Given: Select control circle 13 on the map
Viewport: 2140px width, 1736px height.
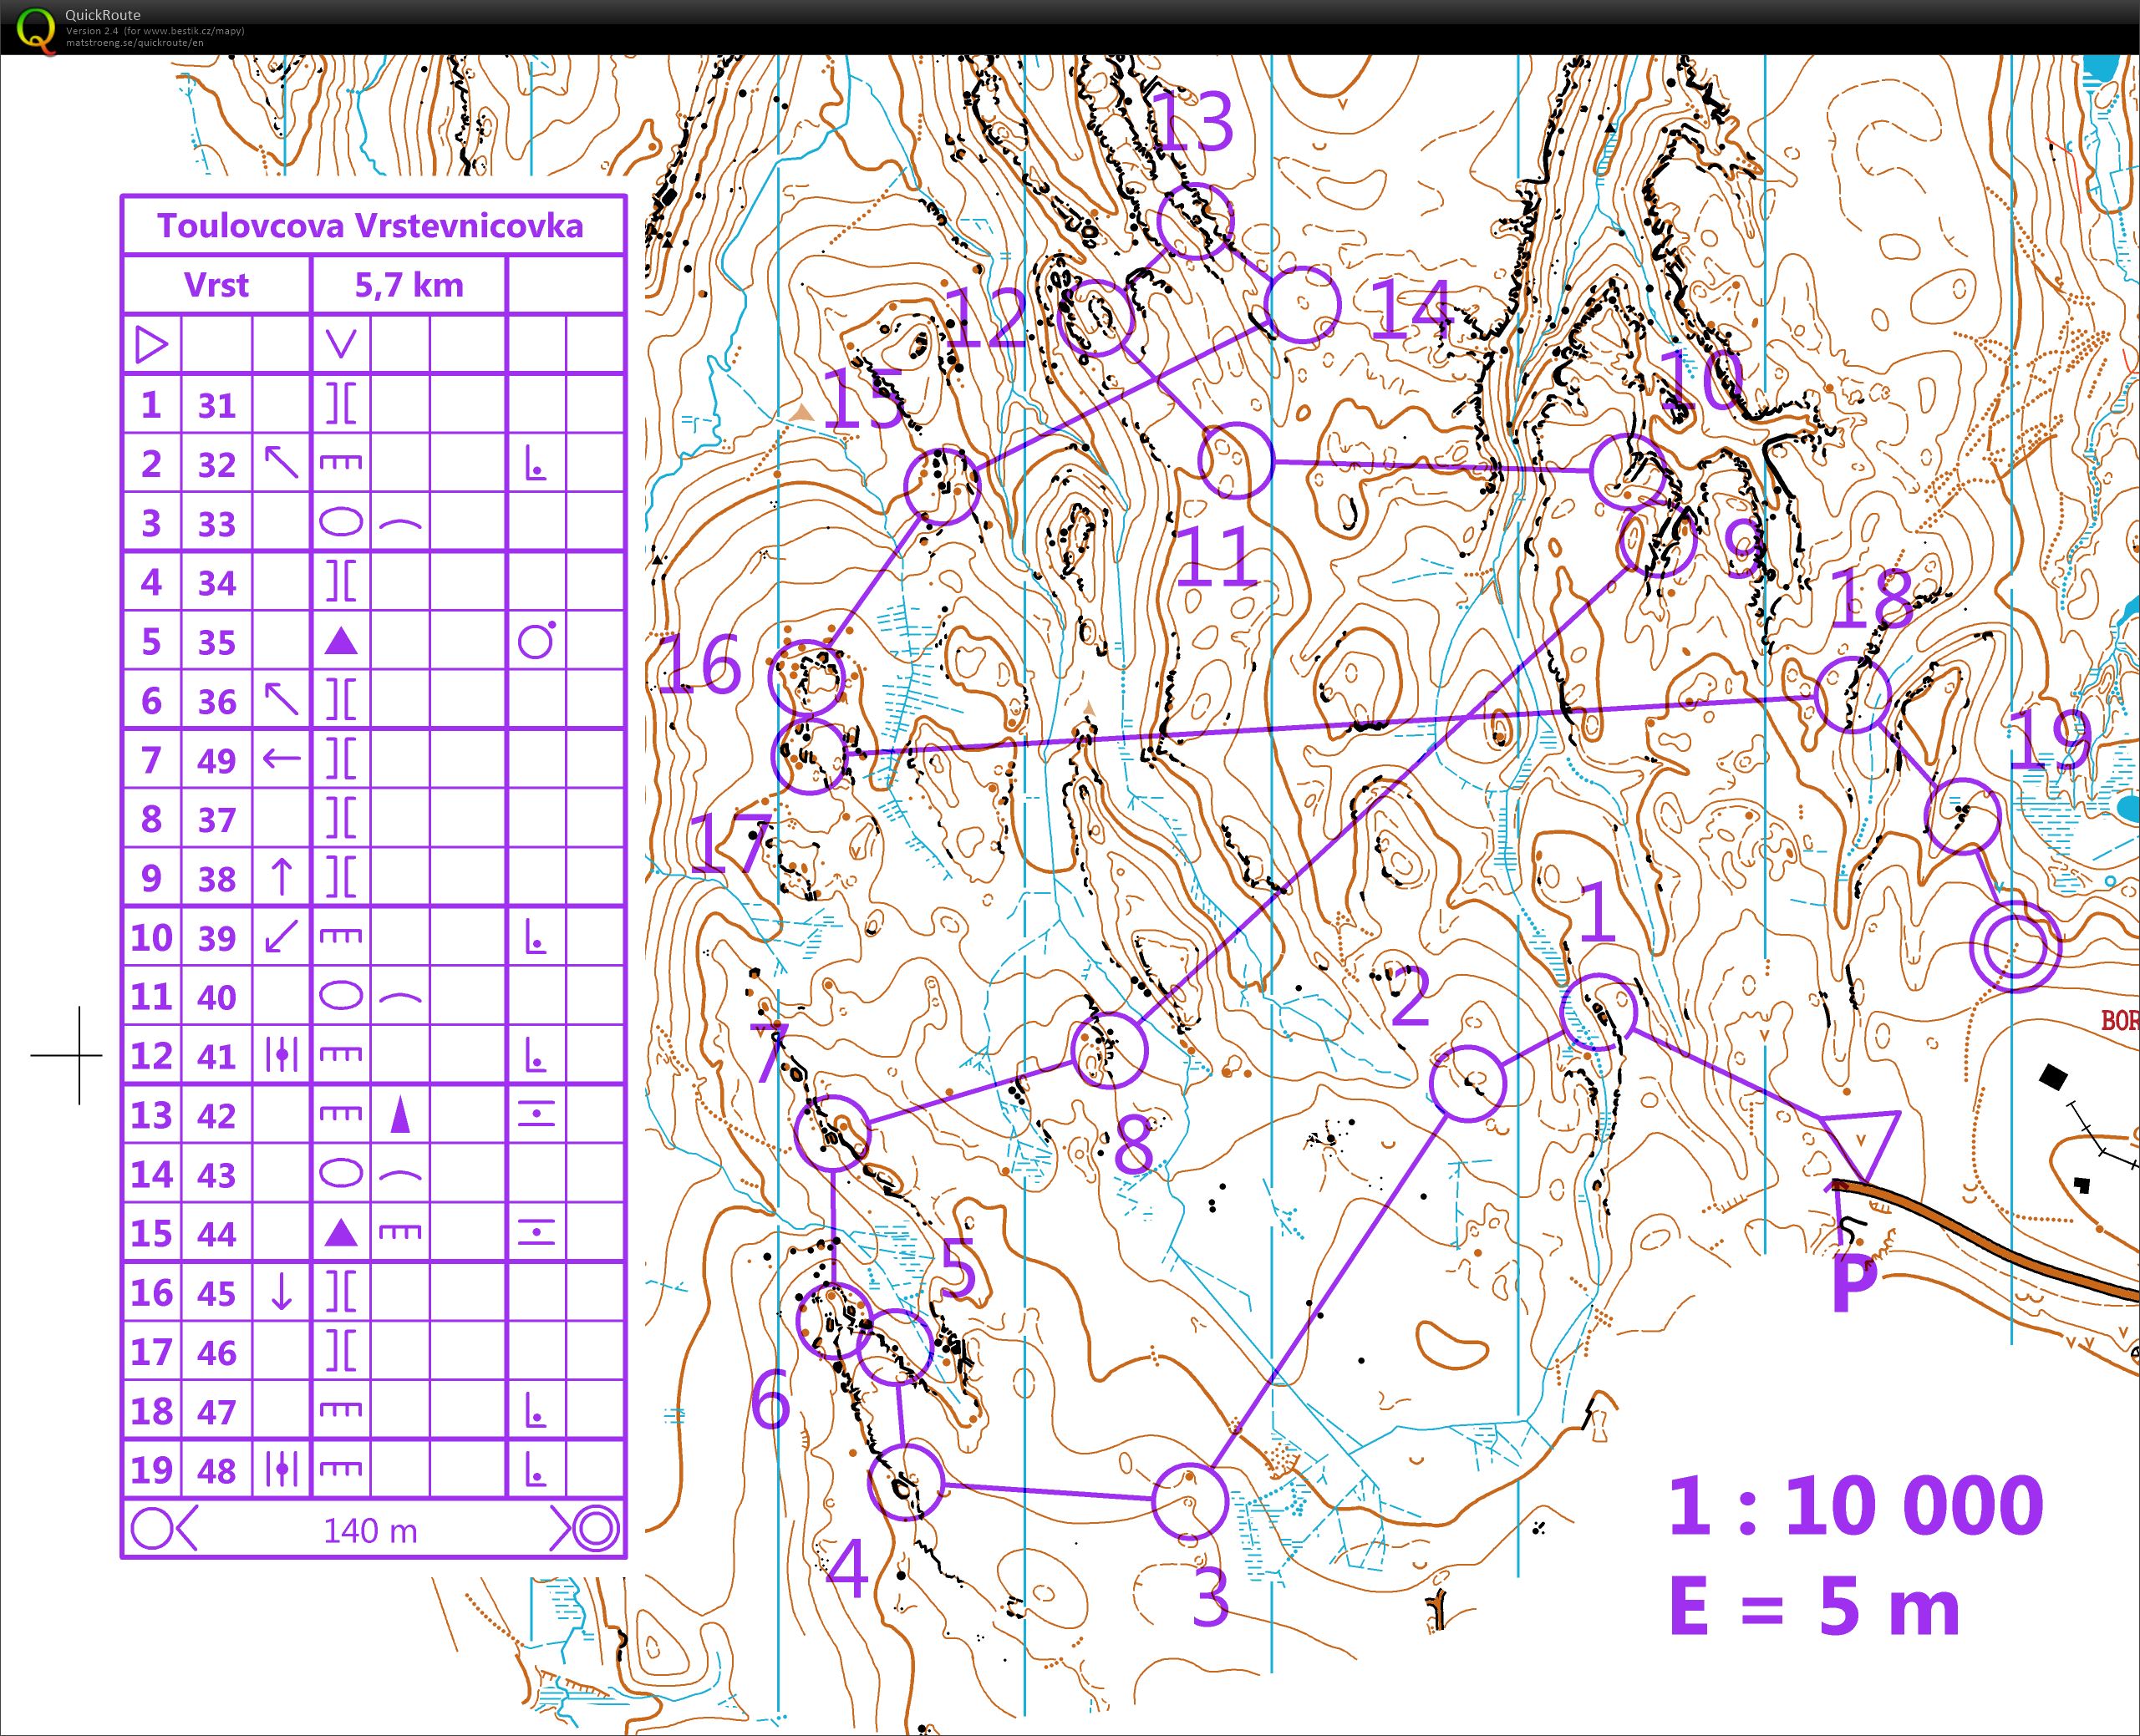Looking at the screenshot, I should (1195, 221).
